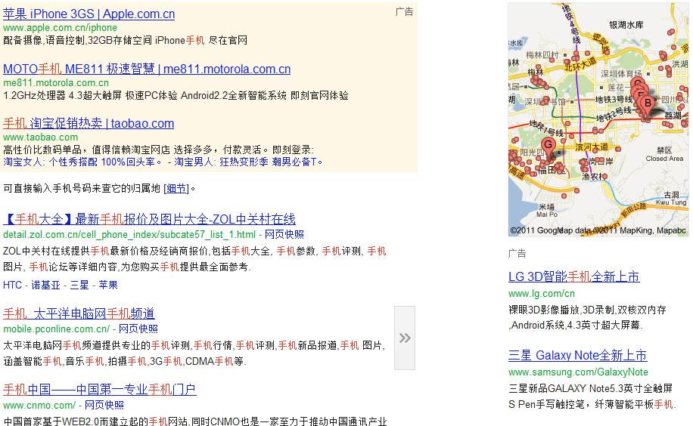Click 诺基亚 sublink under the ZOL result

[45, 285]
